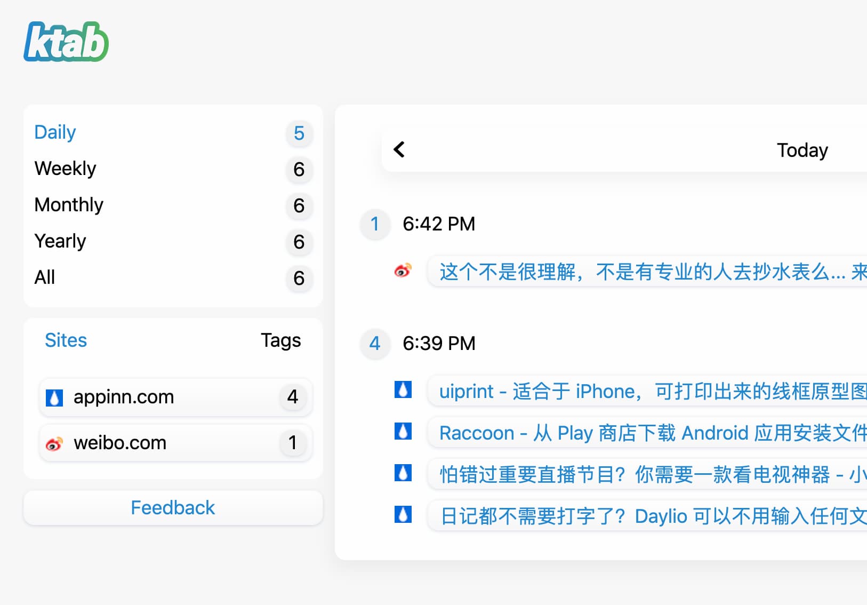Filter by weibo.com site
867x605 pixels.
[175, 443]
